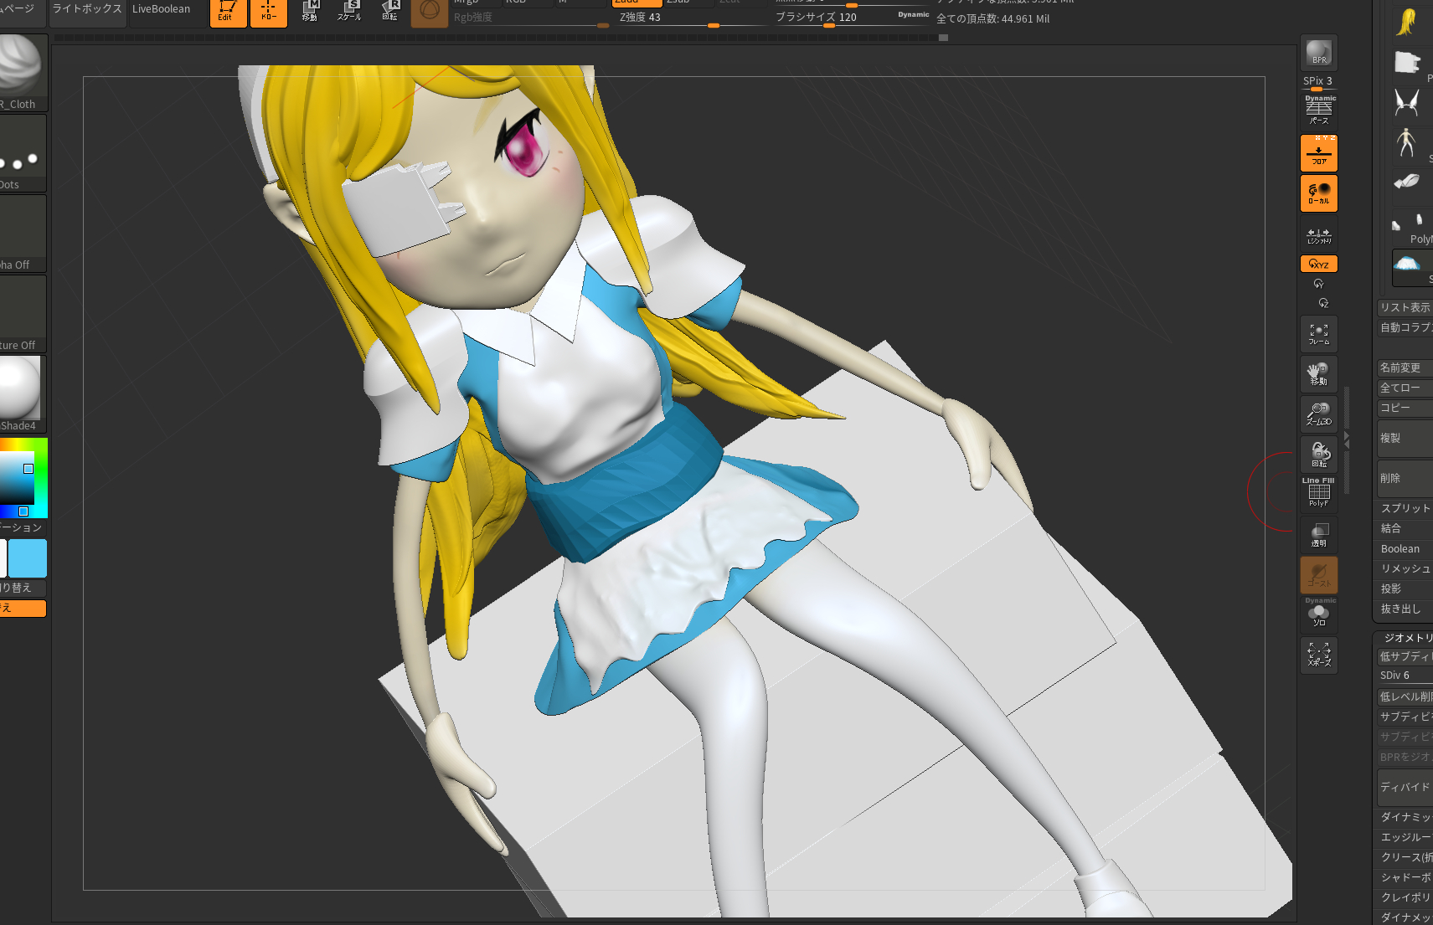Click the ディバイド (divide) button
This screenshot has width=1433, height=925.
click(1405, 788)
